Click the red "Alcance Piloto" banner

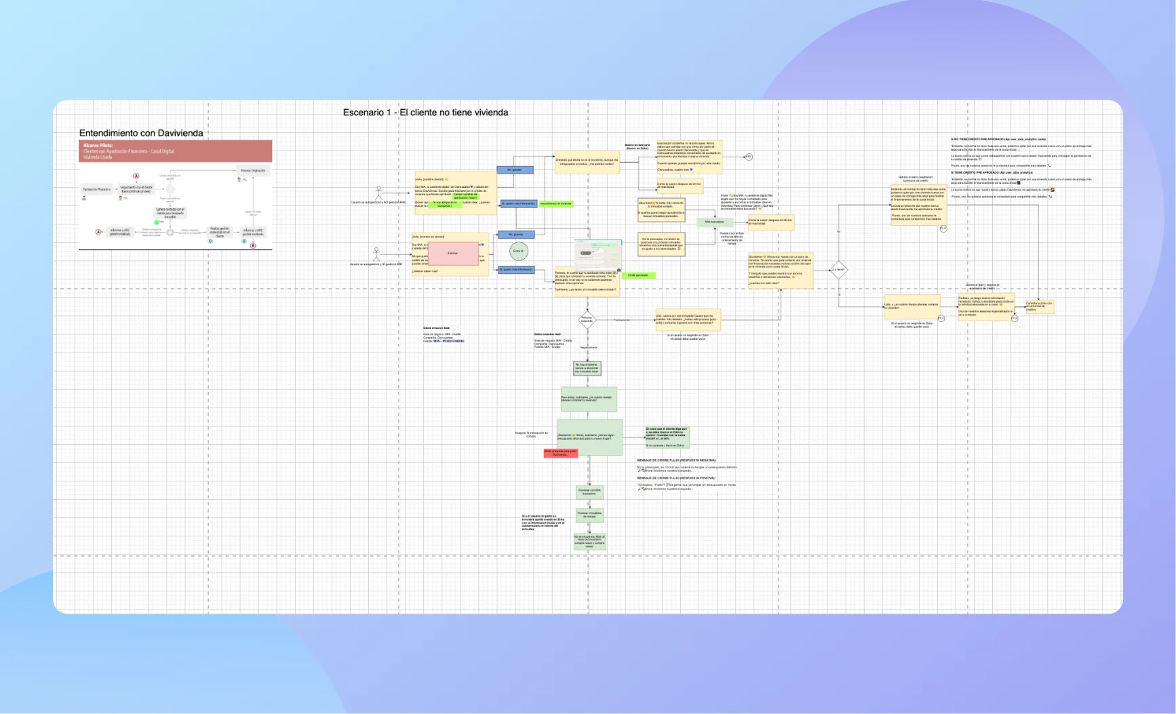pyautogui.click(x=176, y=151)
